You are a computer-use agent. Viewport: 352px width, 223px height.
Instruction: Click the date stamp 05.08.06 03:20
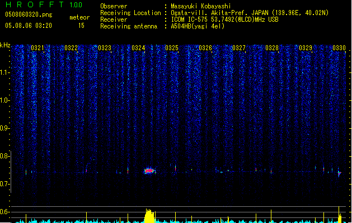(29, 26)
